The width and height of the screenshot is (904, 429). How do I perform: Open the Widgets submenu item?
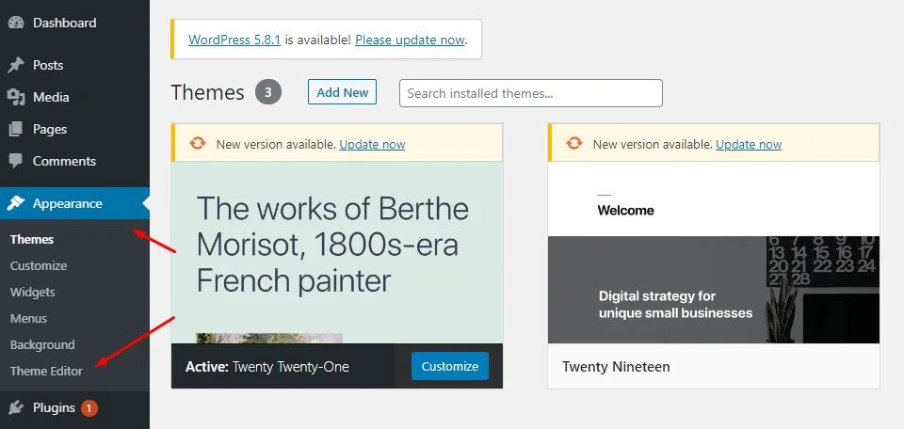point(32,293)
